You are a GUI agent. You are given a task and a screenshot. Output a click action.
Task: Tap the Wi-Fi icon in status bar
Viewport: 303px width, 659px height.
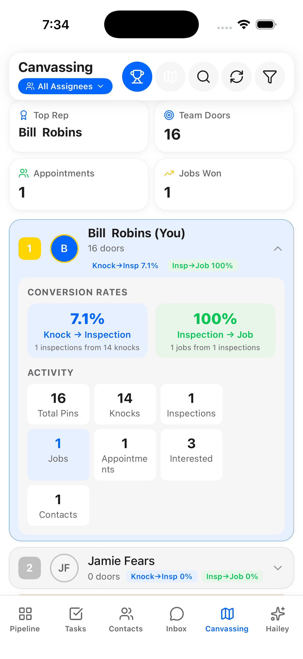click(244, 25)
